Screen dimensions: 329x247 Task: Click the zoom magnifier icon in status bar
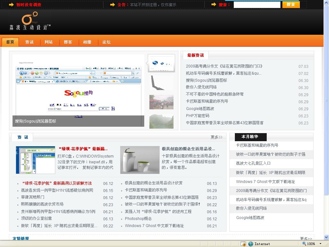click(x=304, y=244)
